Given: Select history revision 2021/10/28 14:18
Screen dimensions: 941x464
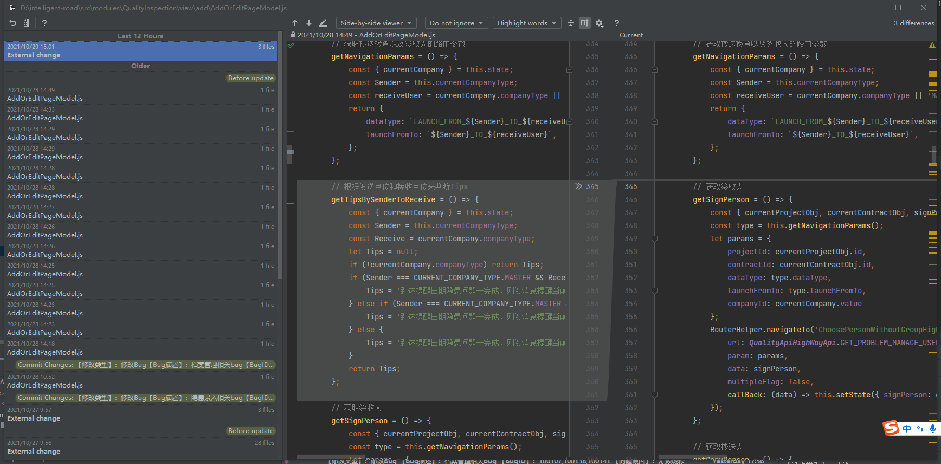Looking at the screenshot, I should coord(140,348).
